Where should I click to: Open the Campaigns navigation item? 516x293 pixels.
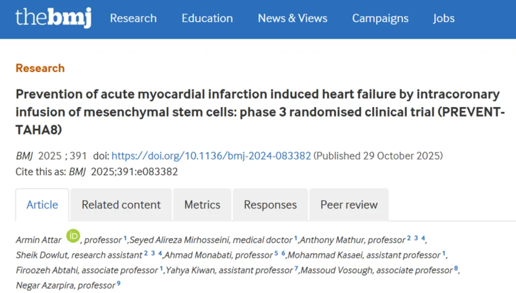(380, 18)
